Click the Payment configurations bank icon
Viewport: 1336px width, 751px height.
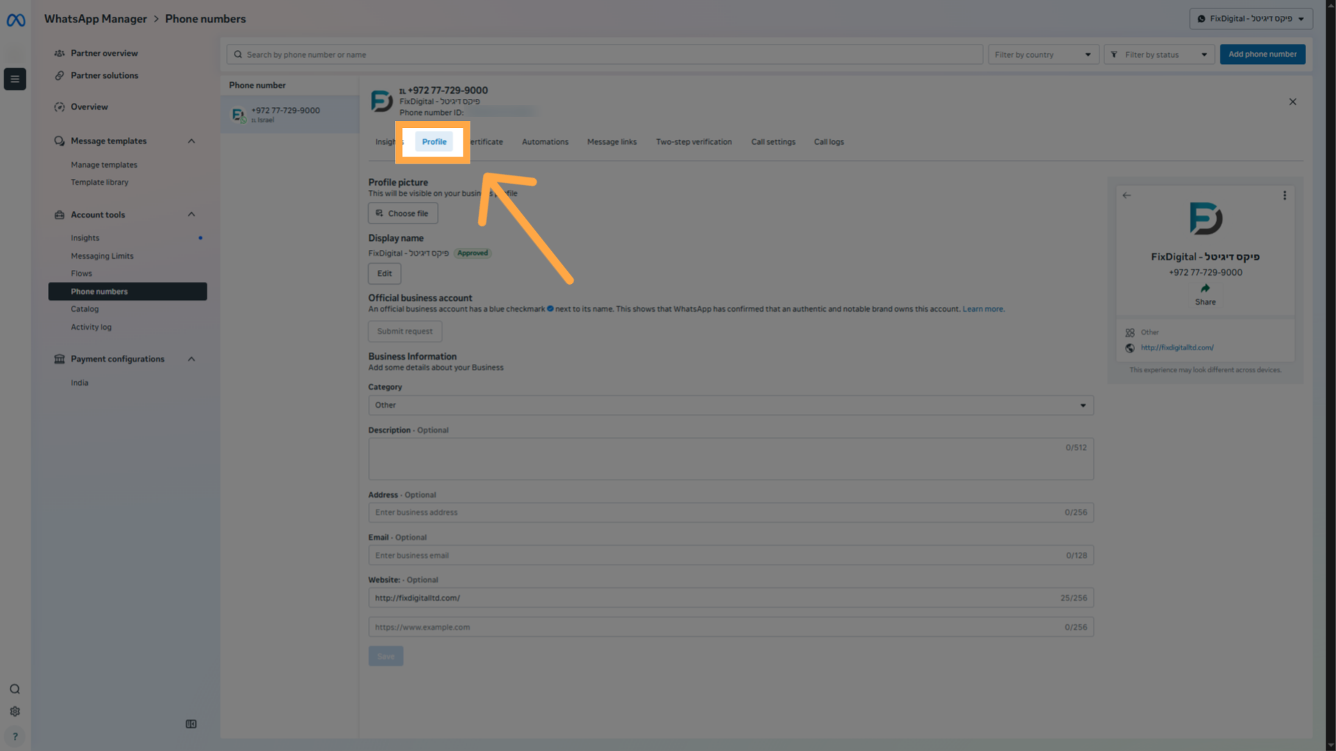click(60, 359)
